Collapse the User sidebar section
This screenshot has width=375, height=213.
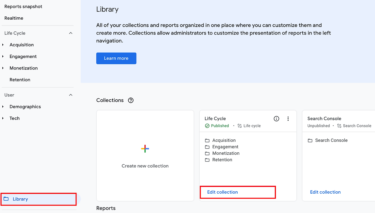click(71, 95)
